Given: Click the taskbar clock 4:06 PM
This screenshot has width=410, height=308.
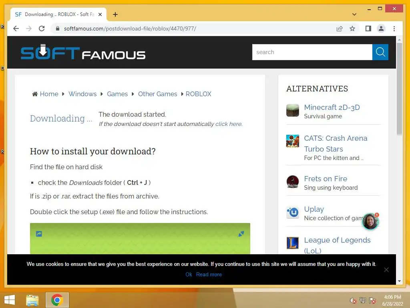Looking at the screenshot, I should (392, 300).
